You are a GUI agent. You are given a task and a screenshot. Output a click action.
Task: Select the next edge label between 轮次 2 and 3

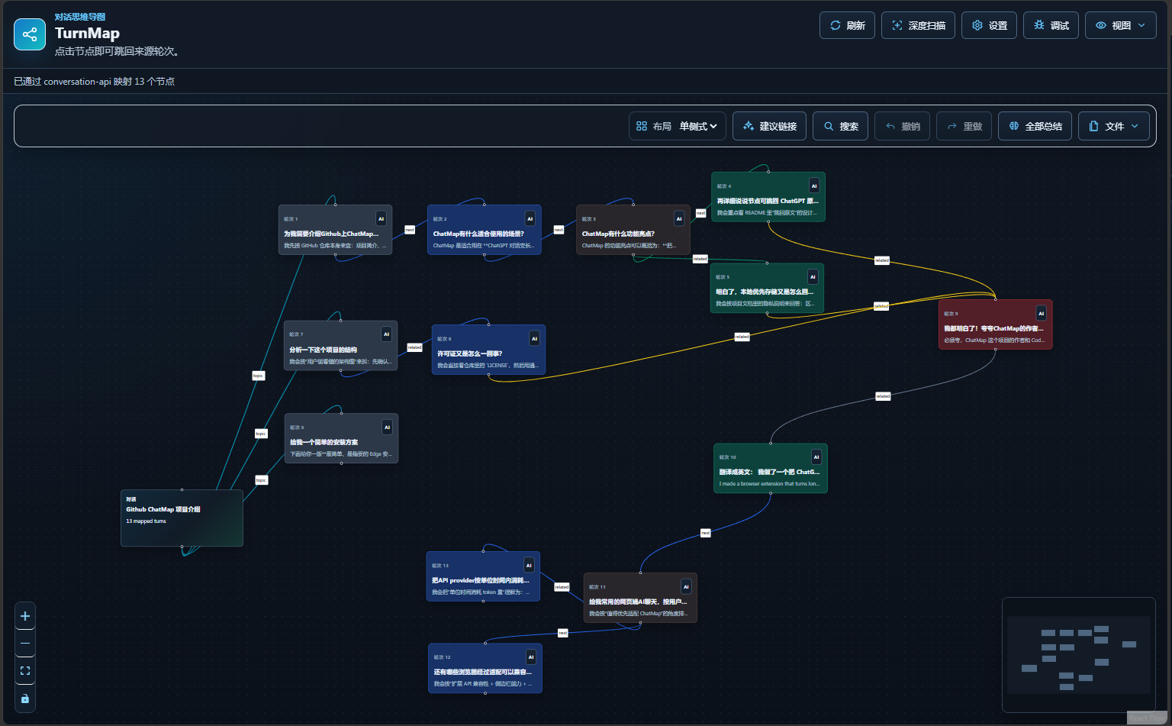tap(559, 230)
